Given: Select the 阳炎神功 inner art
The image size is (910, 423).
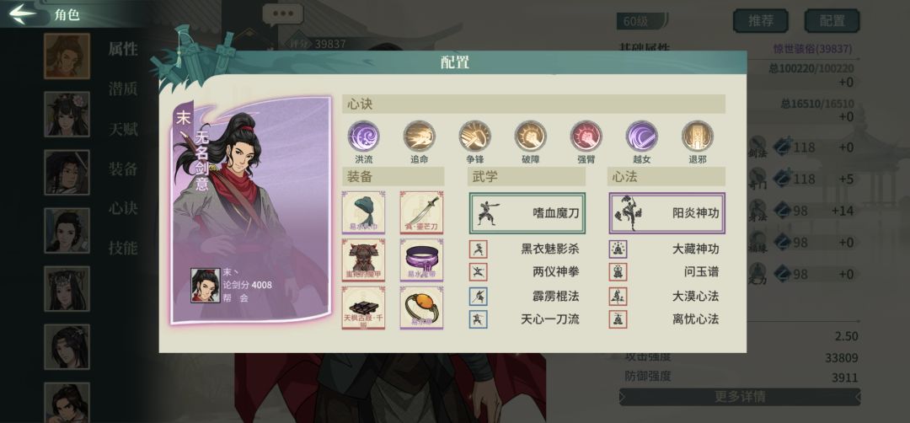Looking at the screenshot, I should point(666,213).
